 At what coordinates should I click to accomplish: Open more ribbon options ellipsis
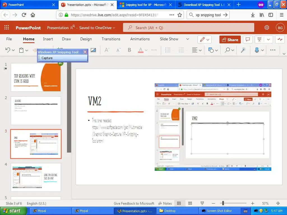pyautogui.click(x=273, y=50)
